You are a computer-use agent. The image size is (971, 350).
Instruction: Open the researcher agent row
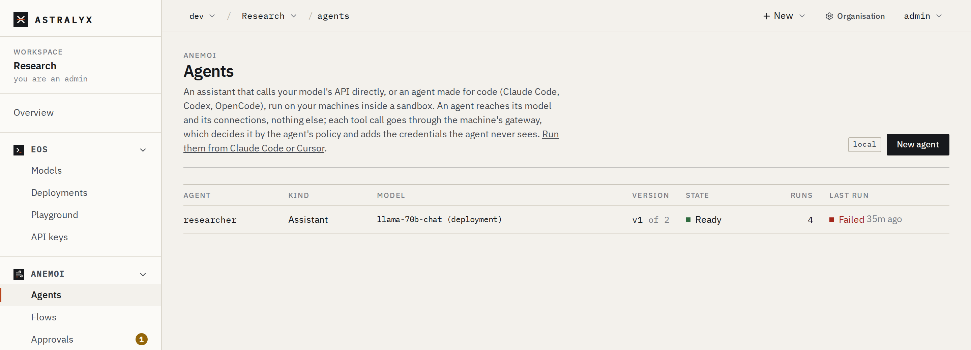pos(566,220)
